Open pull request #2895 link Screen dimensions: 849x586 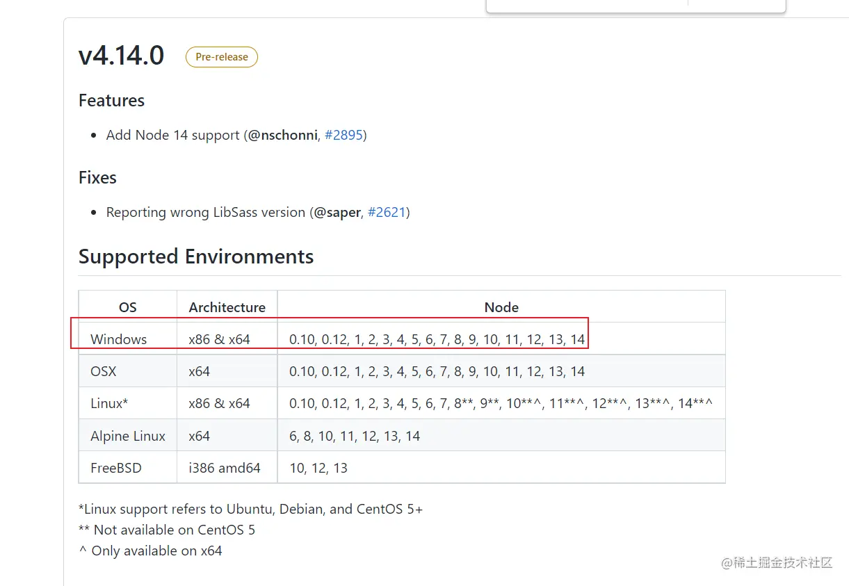[x=343, y=135]
